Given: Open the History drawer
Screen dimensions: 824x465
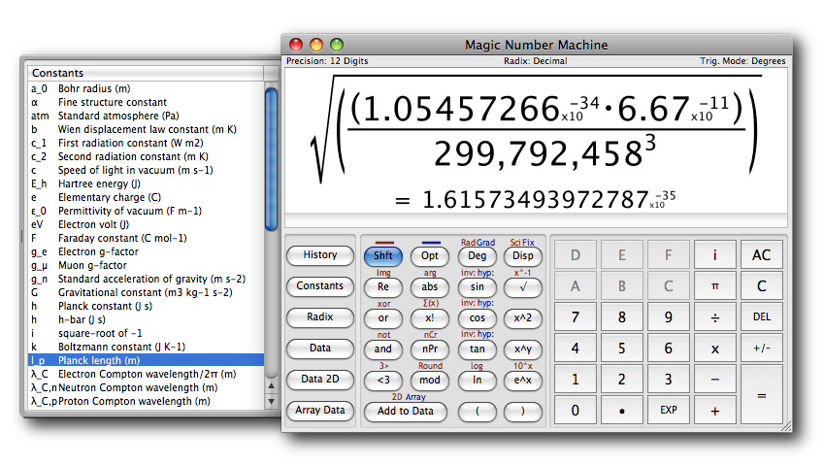Looking at the screenshot, I should [320, 255].
